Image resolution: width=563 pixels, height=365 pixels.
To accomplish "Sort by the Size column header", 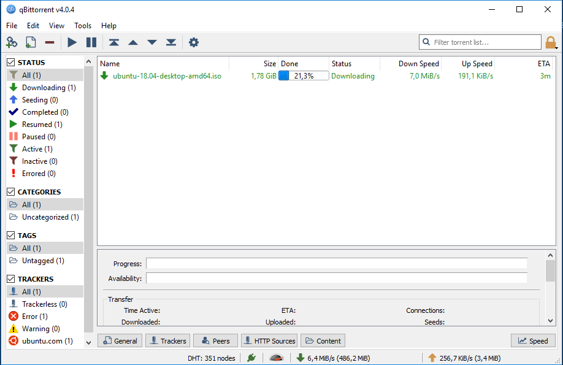I will (x=253, y=64).
